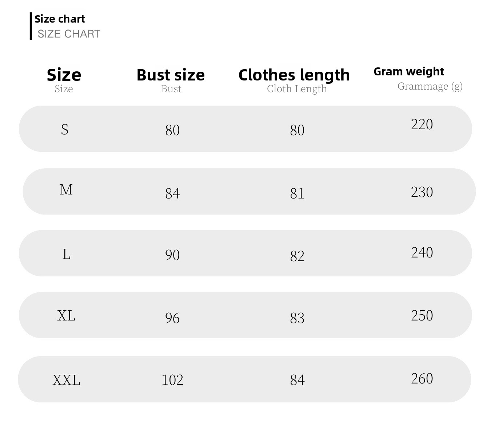Select bust value 102 in XXL row
491x437 pixels.
[x=172, y=380]
